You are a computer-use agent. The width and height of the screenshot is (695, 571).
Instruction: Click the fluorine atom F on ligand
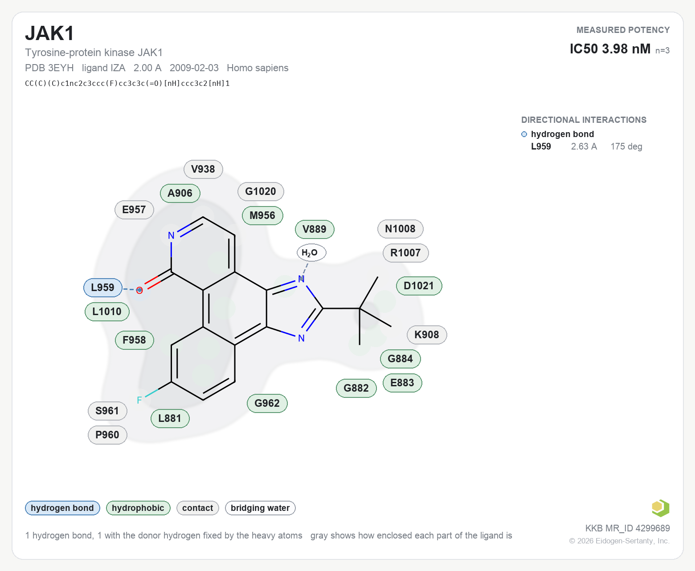click(x=139, y=400)
